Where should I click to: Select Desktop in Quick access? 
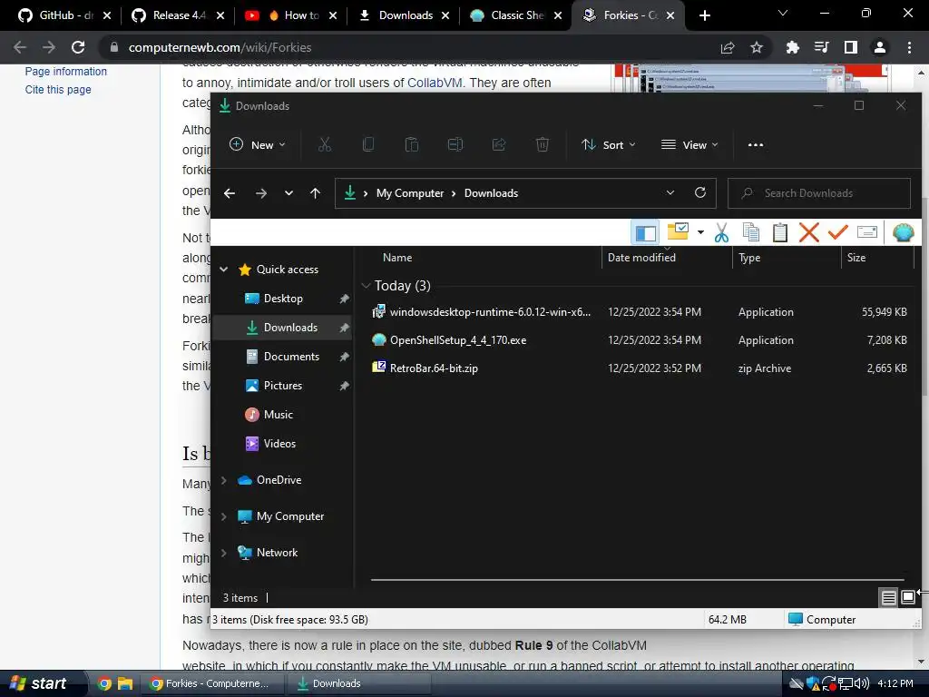click(283, 298)
